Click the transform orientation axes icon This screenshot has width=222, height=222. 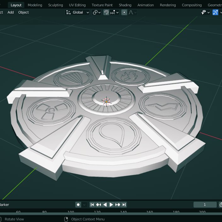click(x=68, y=13)
